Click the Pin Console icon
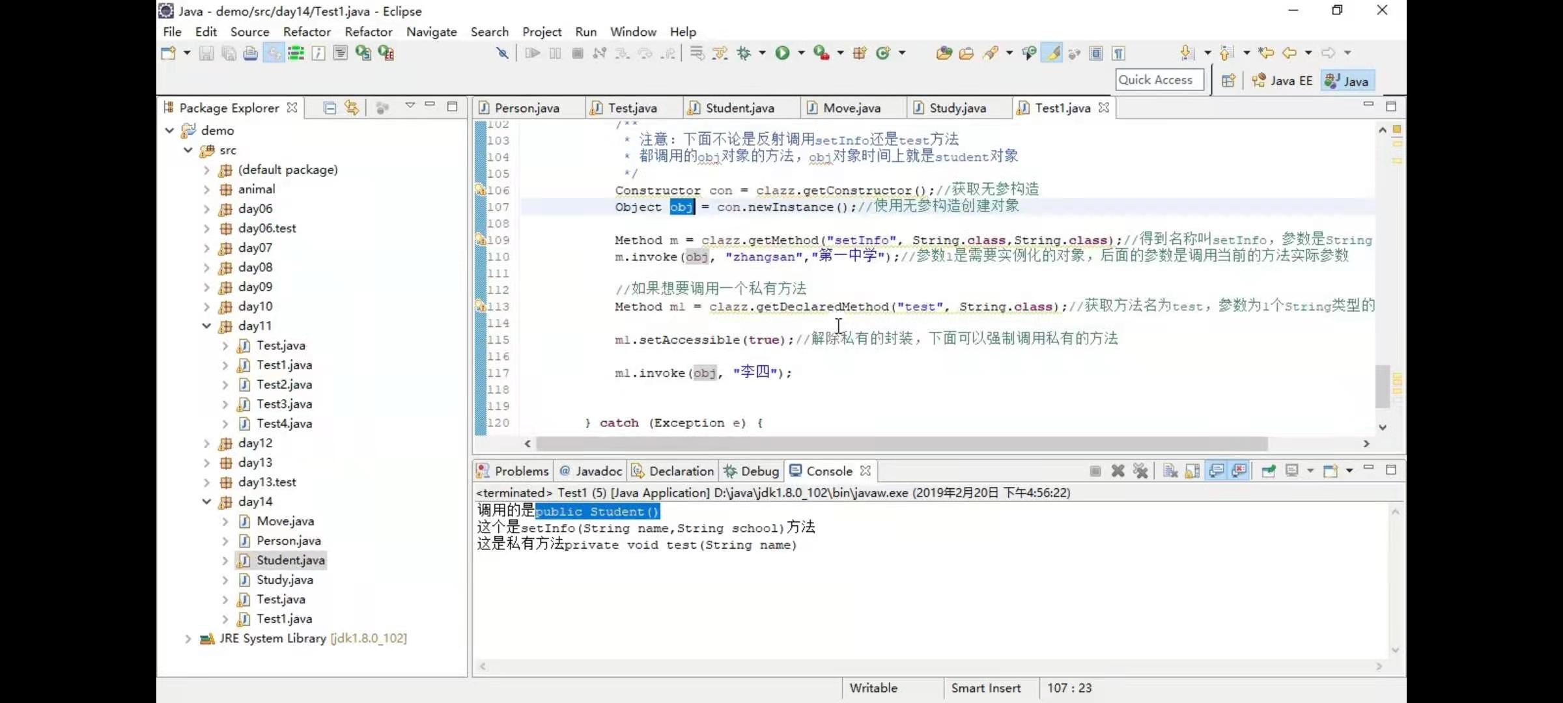This screenshot has height=703, width=1563. click(x=1268, y=471)
